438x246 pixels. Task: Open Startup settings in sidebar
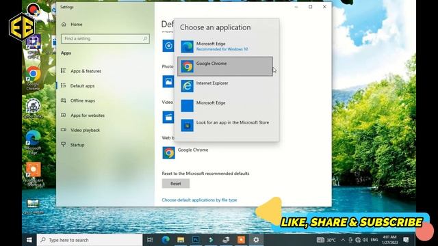77,145
